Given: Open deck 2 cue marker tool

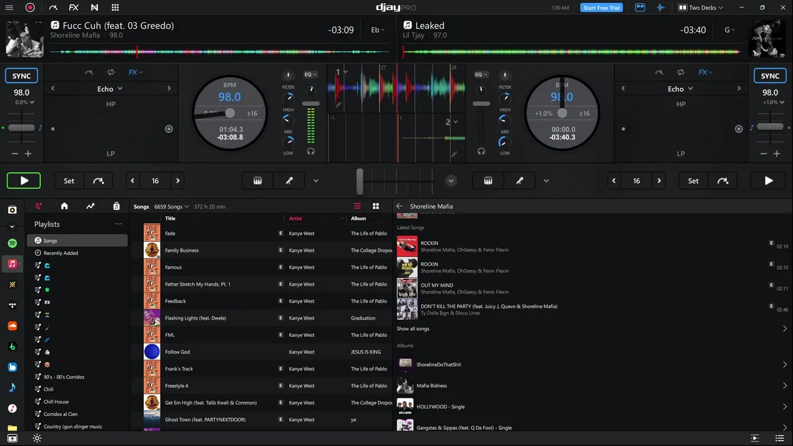Looking at the screenshot, I should tap(520, 181).
